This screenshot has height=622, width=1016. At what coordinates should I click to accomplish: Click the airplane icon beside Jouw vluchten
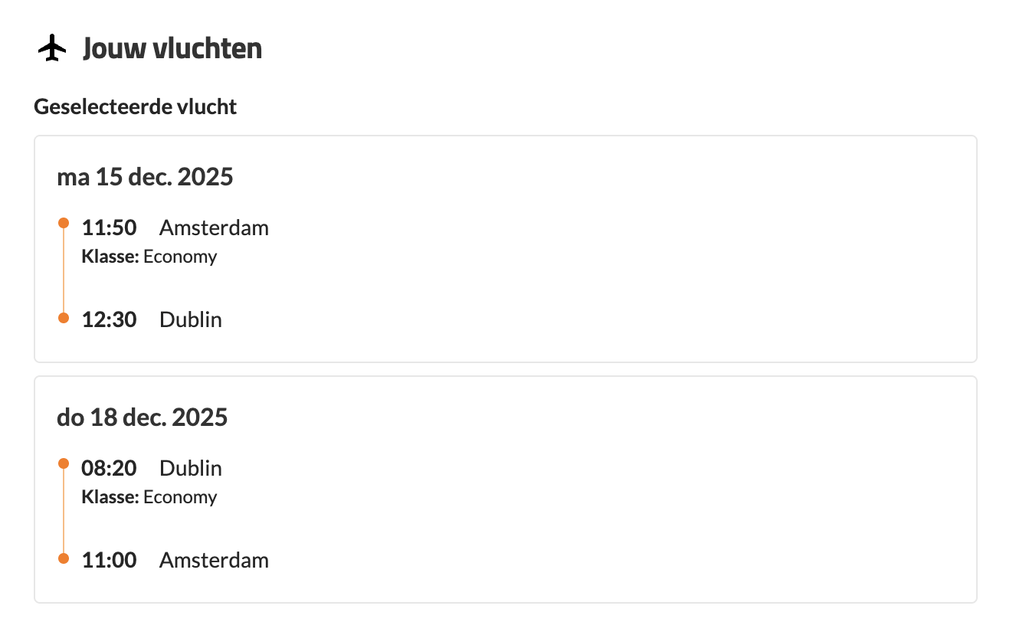click(x=51, y=49)
